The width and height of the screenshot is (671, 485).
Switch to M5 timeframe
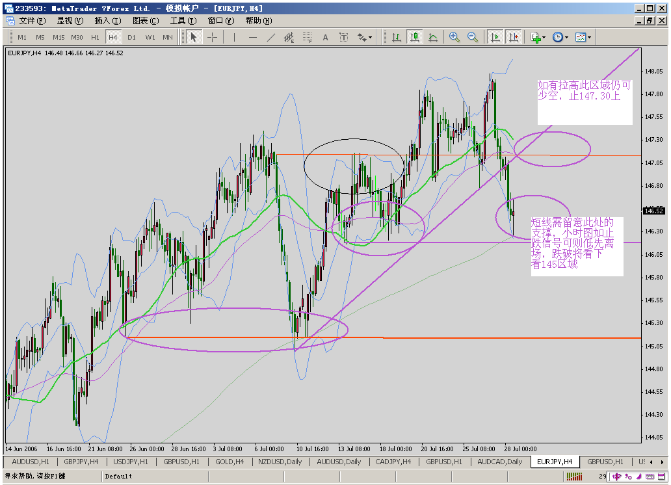pos(40,38)
